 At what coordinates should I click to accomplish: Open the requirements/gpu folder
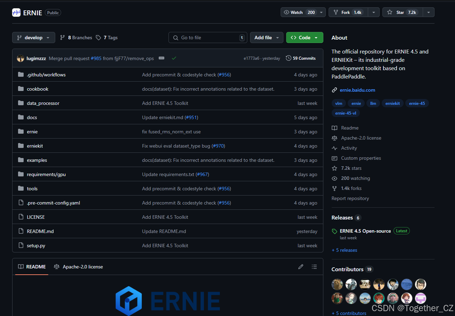point(46,174)
